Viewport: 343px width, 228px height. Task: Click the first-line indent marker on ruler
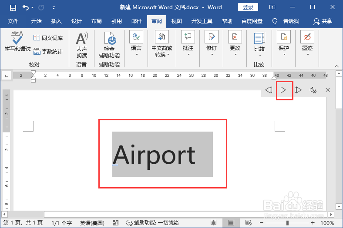pos(33,73)
